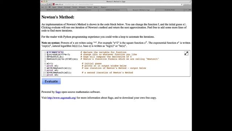This screenshot has height=131, width=232.
Task: Click code line "print x2;"
Action: 52,70
